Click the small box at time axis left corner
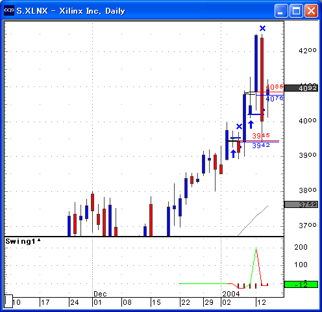This screenshot has width=322, height=312. coord(8,301)
